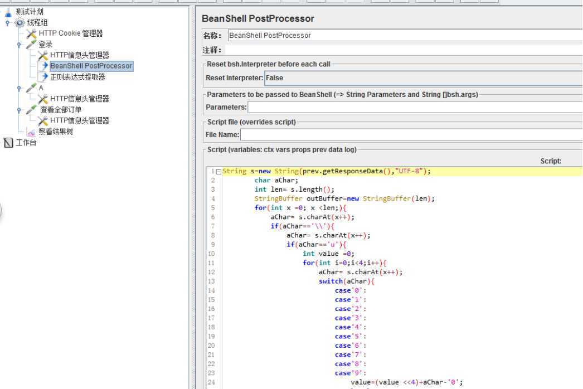The image size is (583, 389).
Task: Collapse the 线程组 tree node
Action: pos(7,23)
